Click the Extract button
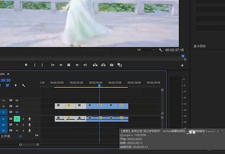Screen dimensions: 225x154 (103, 65)
